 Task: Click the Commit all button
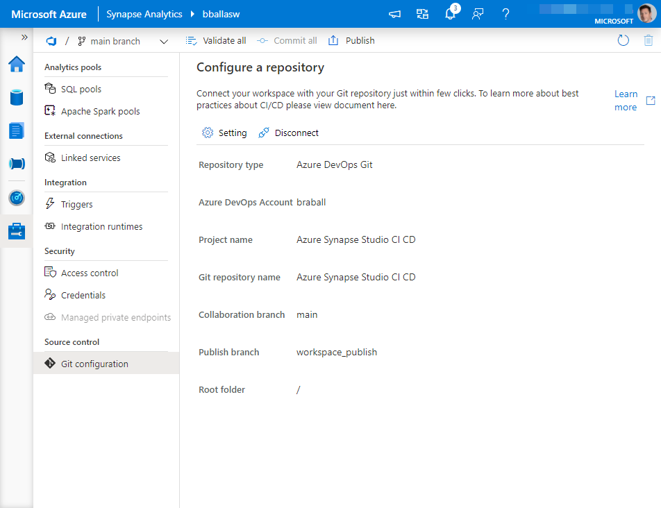[287, 40]
